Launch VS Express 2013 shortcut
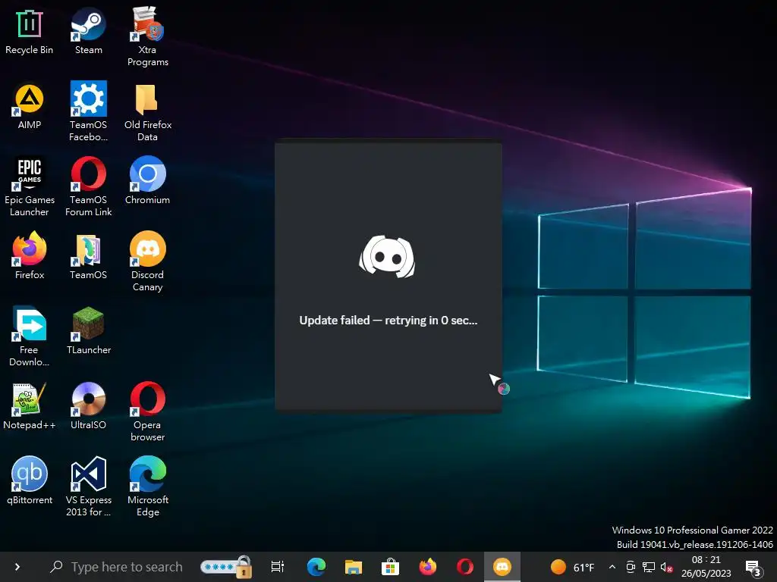 pyautogui.click(x=88, y=487)
